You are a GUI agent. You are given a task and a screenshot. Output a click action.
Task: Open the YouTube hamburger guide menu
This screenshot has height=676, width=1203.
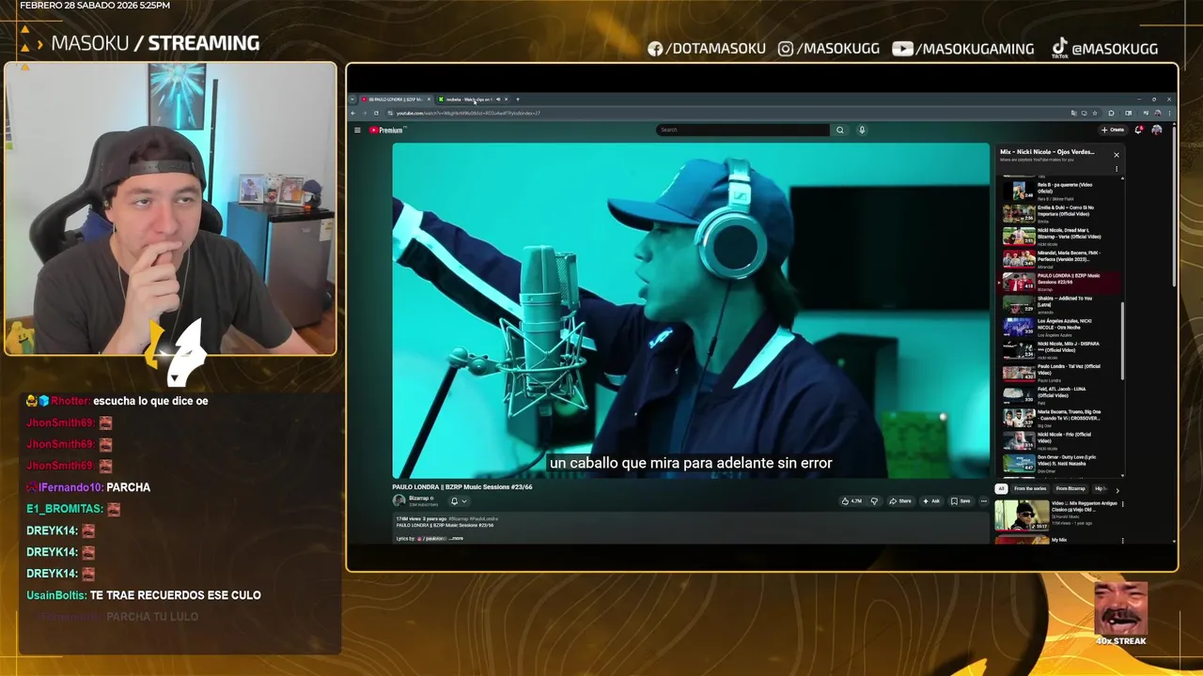(x=357, y=130)
